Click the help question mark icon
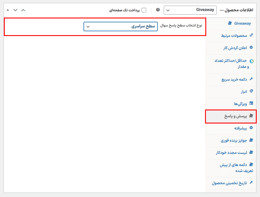This screenshot has width=260, height=197. pos(158,10)
